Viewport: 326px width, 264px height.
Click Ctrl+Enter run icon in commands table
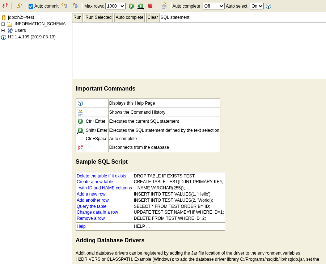80,121
